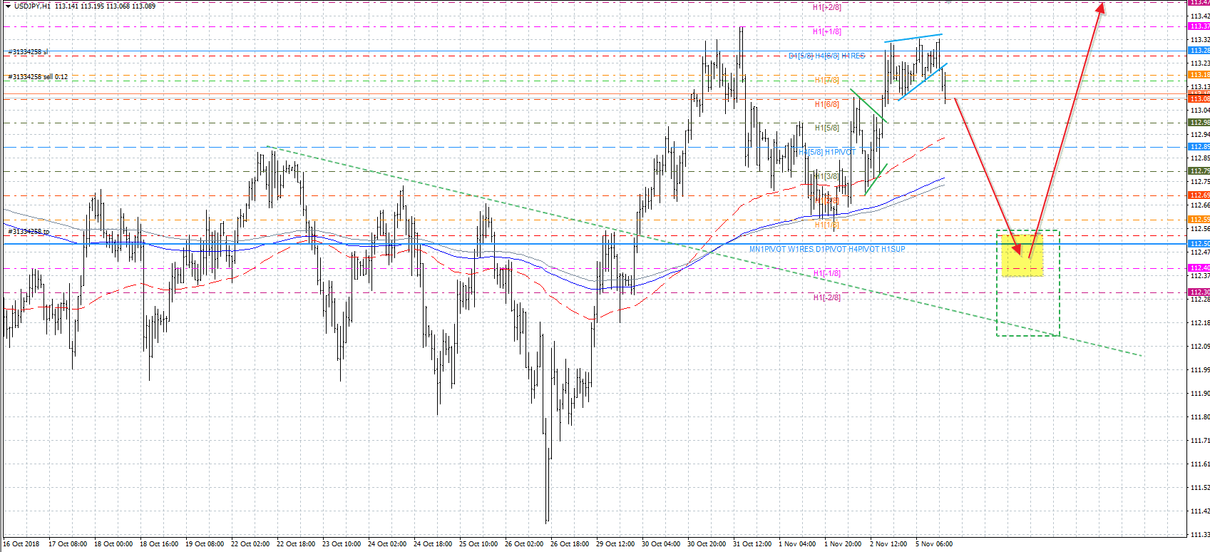Viewport: 1210px width, 552px height.
Task: Select the red upward arrow head
Action: coord(1101,8)
